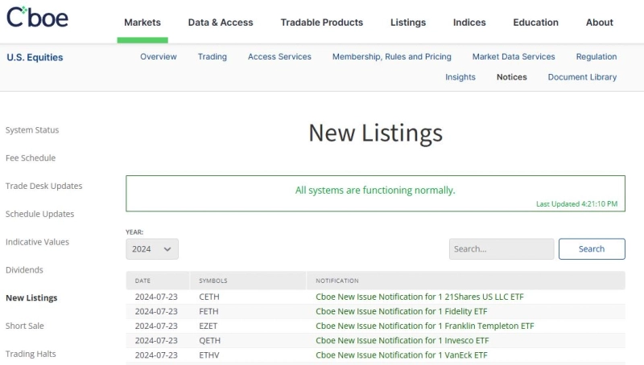This screenshot has height=365, width=644.
Task: Focus the Search input field
Action: (501, 249)
